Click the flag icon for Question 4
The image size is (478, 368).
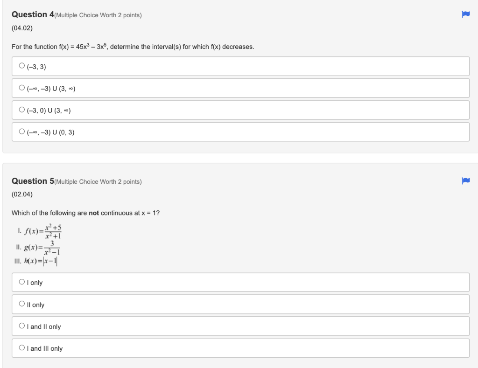465,15
